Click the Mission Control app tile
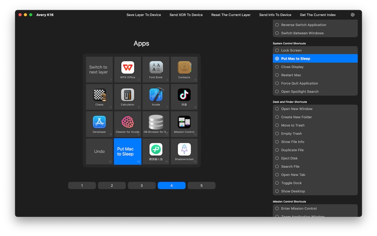The width and height of the screenshot is (377, 236). pyautogui.click(x=184, y=124)
